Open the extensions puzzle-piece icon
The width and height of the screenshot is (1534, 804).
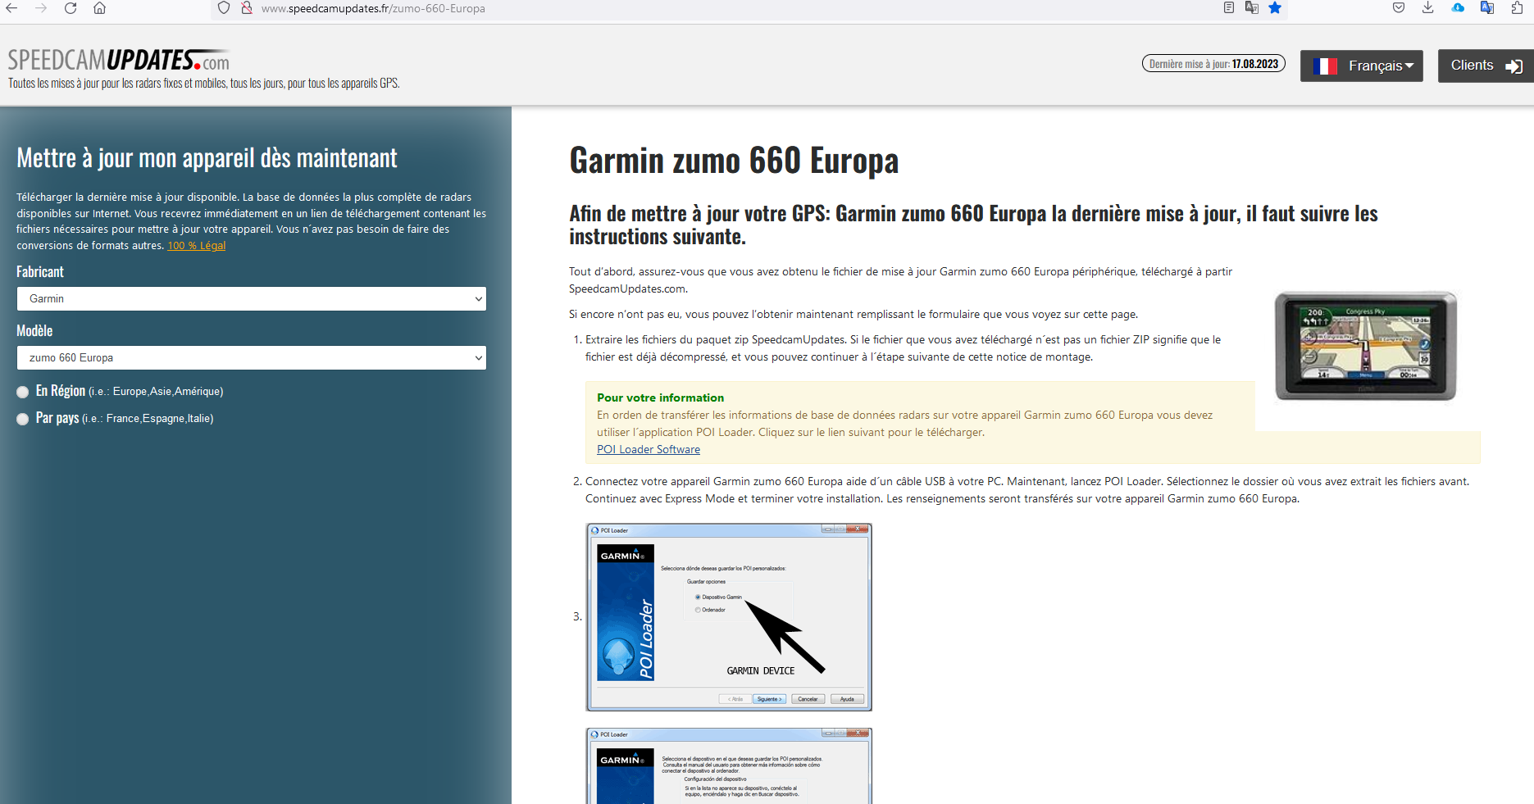(1517, 7)
